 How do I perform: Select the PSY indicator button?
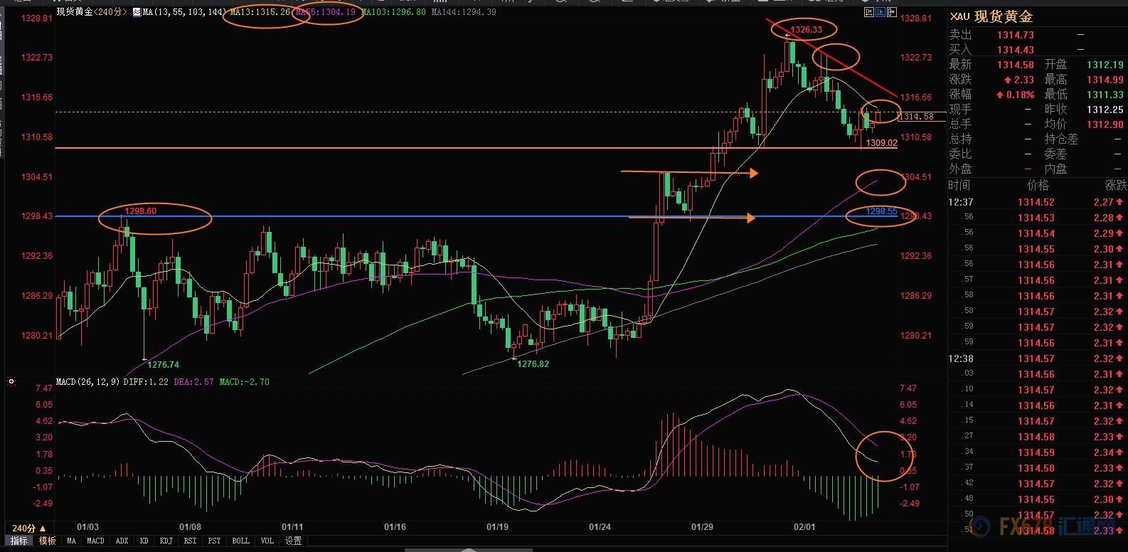coord(214,541)
